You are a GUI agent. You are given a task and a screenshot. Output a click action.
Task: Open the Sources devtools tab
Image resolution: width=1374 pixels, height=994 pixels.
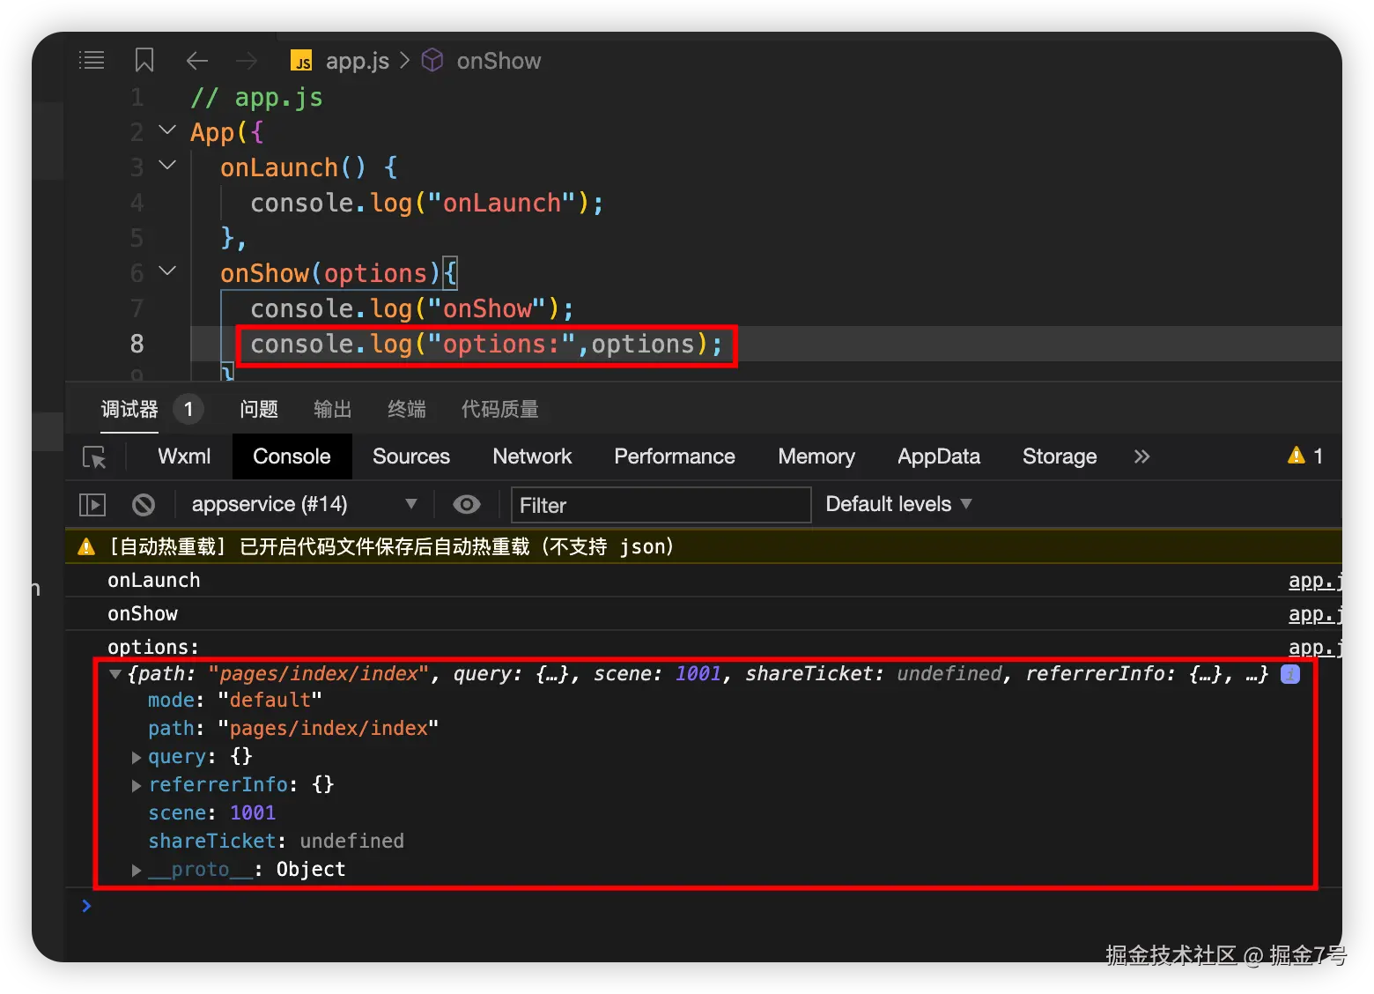411,456
